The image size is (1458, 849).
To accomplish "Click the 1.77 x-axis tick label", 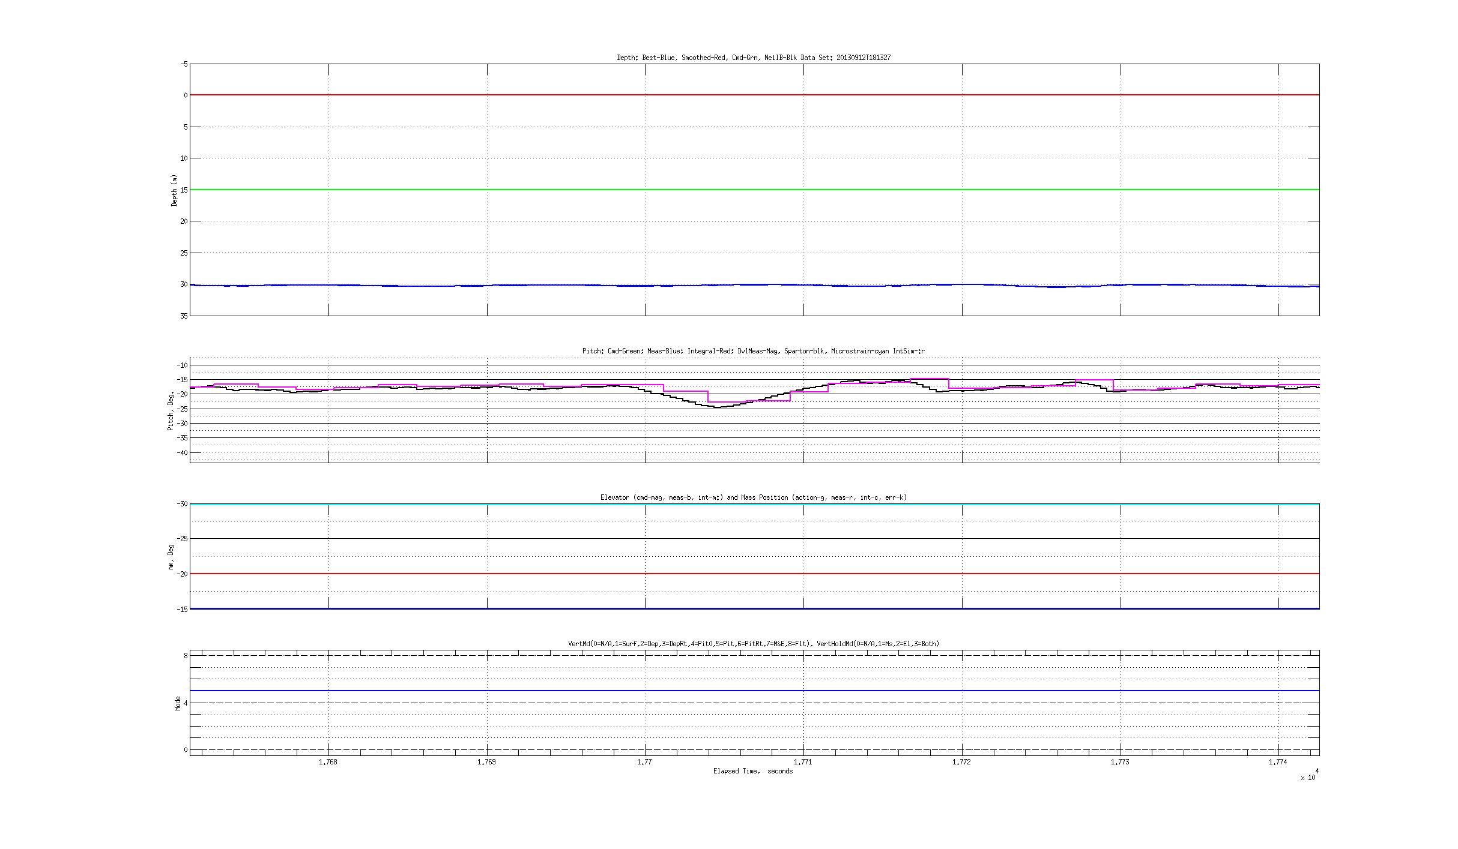I will click(x=645, y=762).
